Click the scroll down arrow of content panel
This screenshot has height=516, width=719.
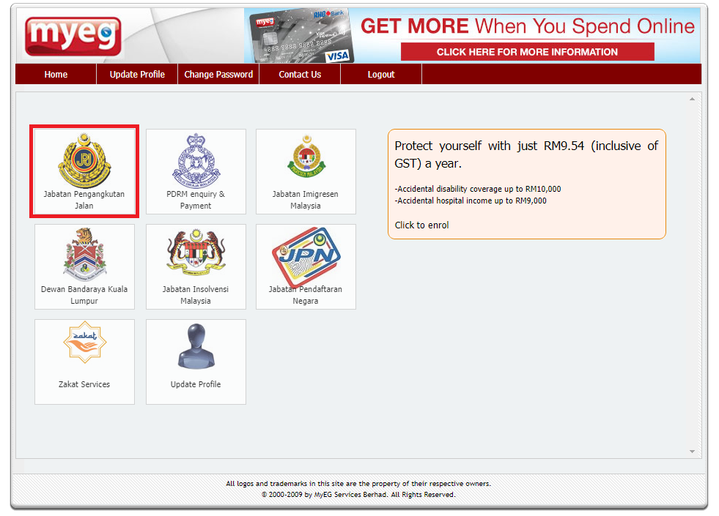(x=692, y=452)
